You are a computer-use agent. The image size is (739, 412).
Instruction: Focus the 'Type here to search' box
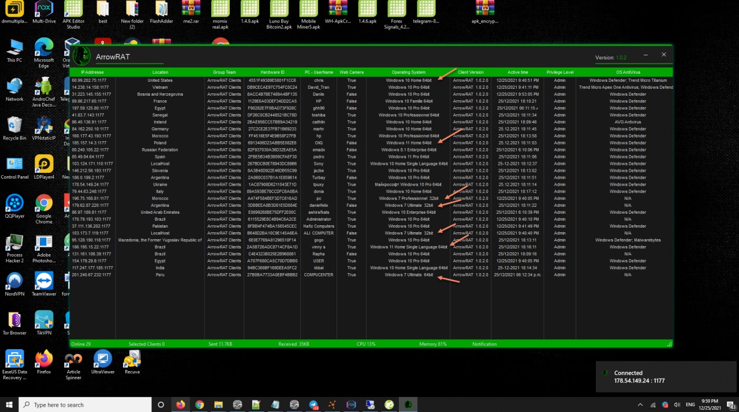click(85, 405)
